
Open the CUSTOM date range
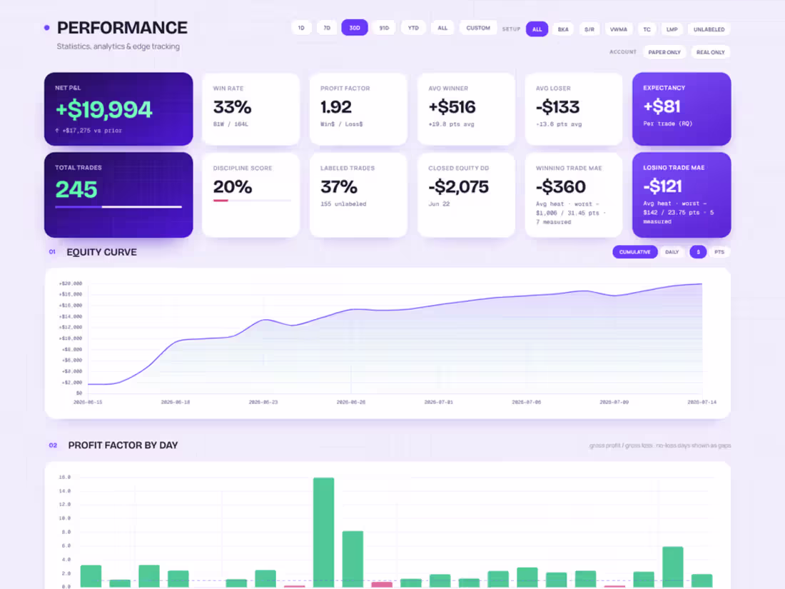coord(478,28)
